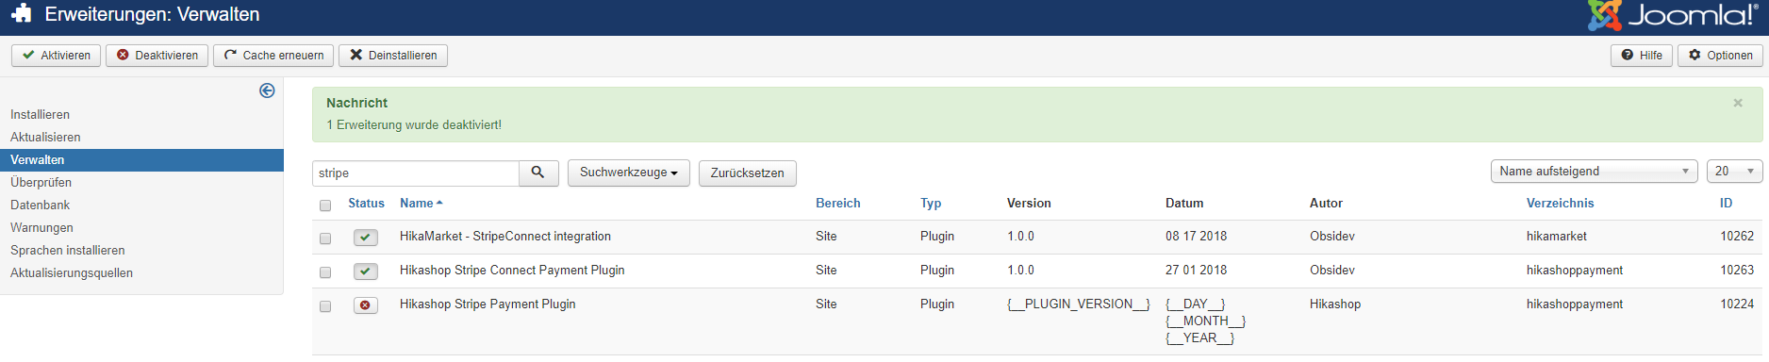The height and width of the screenshot is (362, 1769).
Task: Open Aktualisieren in the sidebar
Action: pos(45,137)
